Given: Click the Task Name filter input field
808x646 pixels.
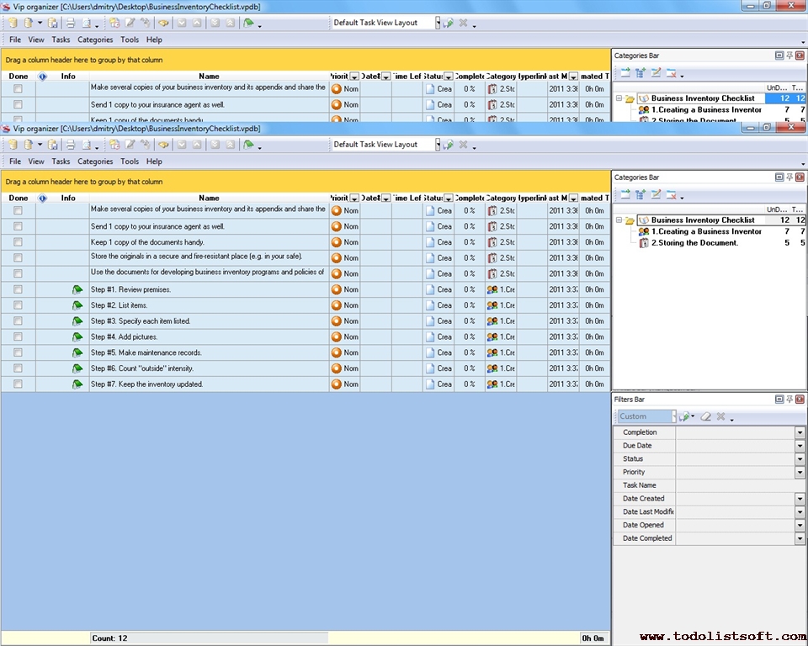Looking at the screenshot, I should click(x=734, y=485).
